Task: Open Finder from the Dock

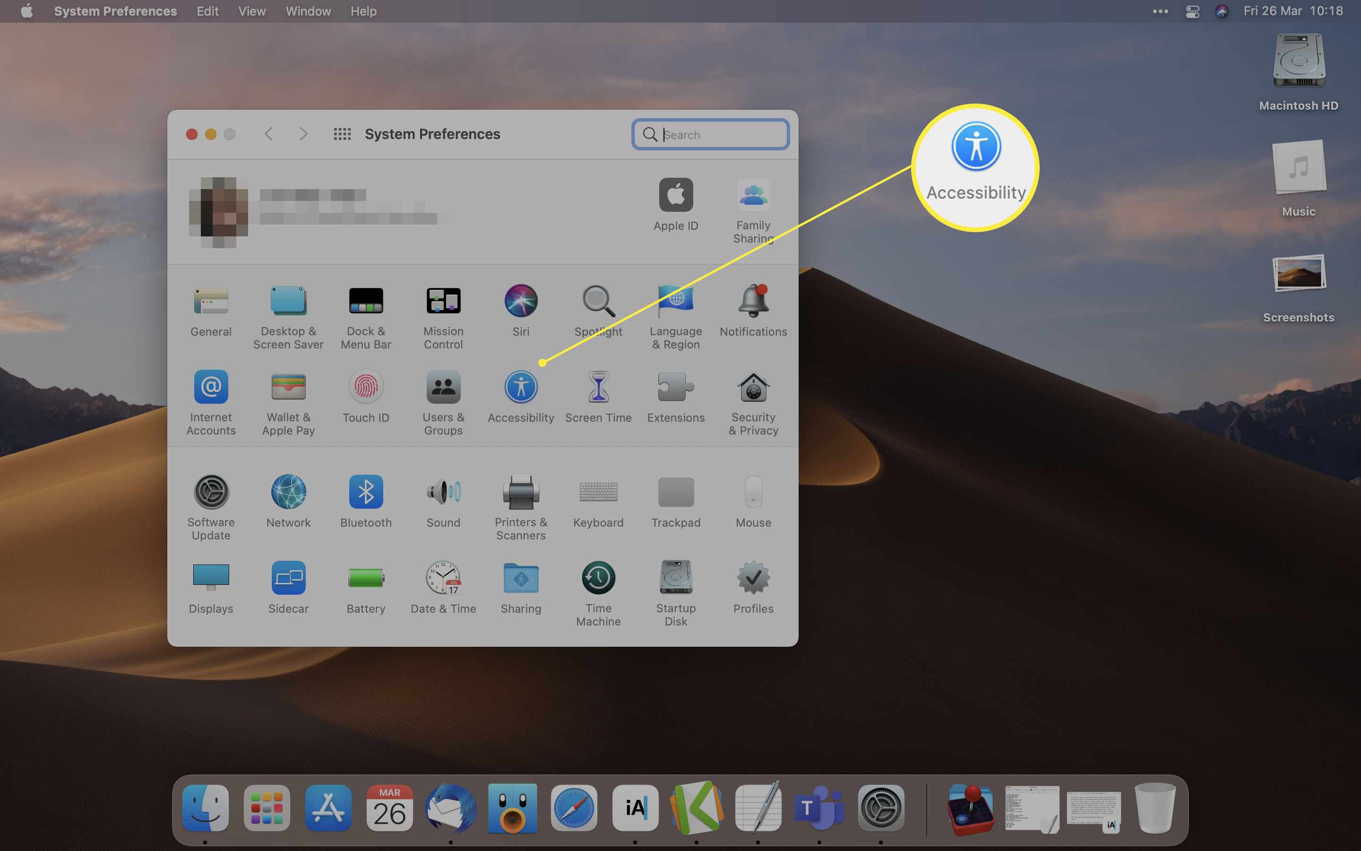Action: click(x=205, y=808)
